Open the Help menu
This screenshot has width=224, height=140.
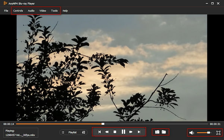pyautogui.click(x=65, y=11)
